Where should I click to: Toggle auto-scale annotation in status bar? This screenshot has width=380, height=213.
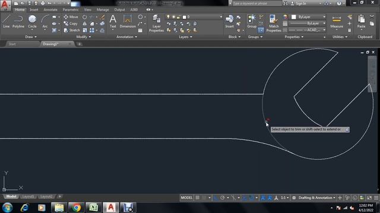point(270,198)
